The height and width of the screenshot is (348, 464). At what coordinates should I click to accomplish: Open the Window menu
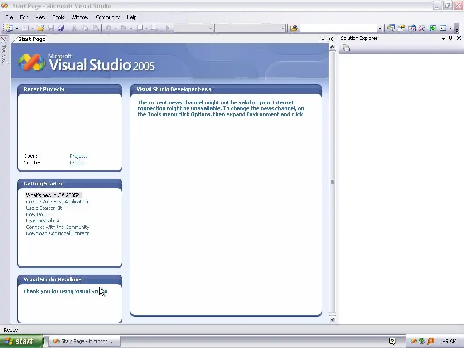tap(80, 17)
